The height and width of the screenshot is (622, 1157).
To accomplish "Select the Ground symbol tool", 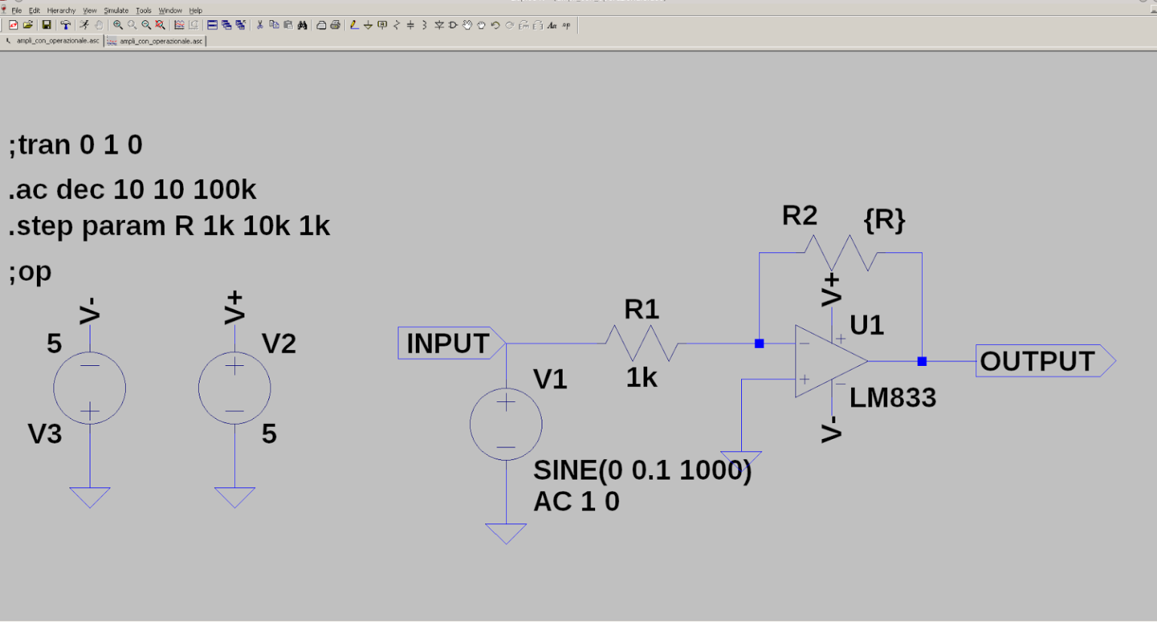I will [368, 25].
